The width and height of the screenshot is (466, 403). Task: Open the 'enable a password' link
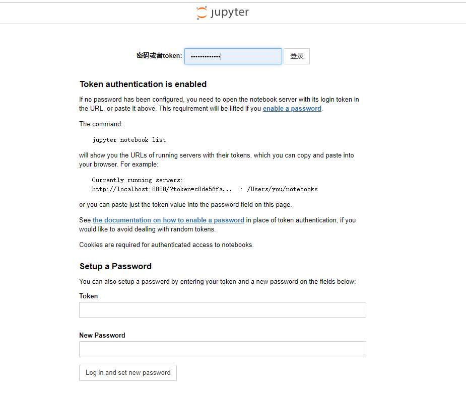[292, 109]
